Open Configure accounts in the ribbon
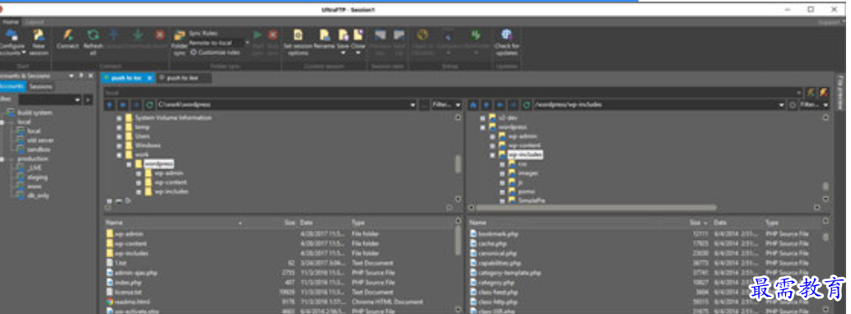 pyautogui.click(x=11, y=42)
